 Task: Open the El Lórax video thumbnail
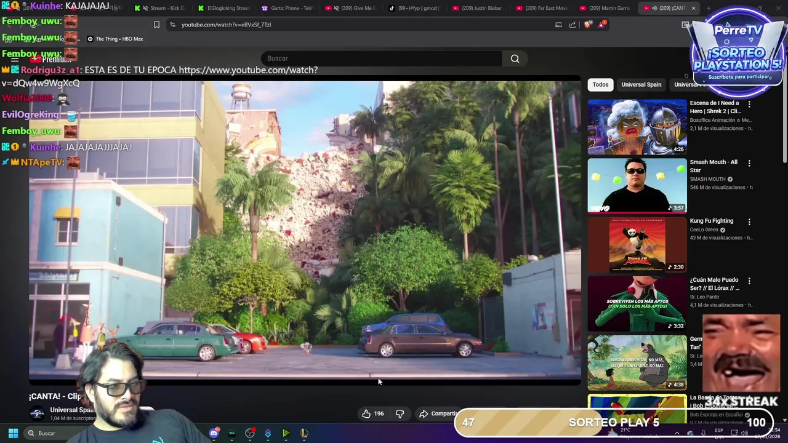pos(637,304)
